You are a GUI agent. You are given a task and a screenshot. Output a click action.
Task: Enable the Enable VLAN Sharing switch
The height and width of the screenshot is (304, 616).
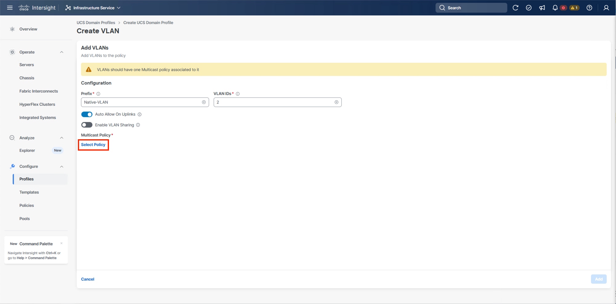point(87,125)
